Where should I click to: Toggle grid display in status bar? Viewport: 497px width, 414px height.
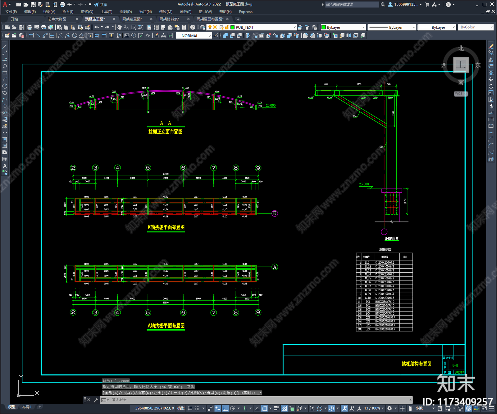coord(190,408)
